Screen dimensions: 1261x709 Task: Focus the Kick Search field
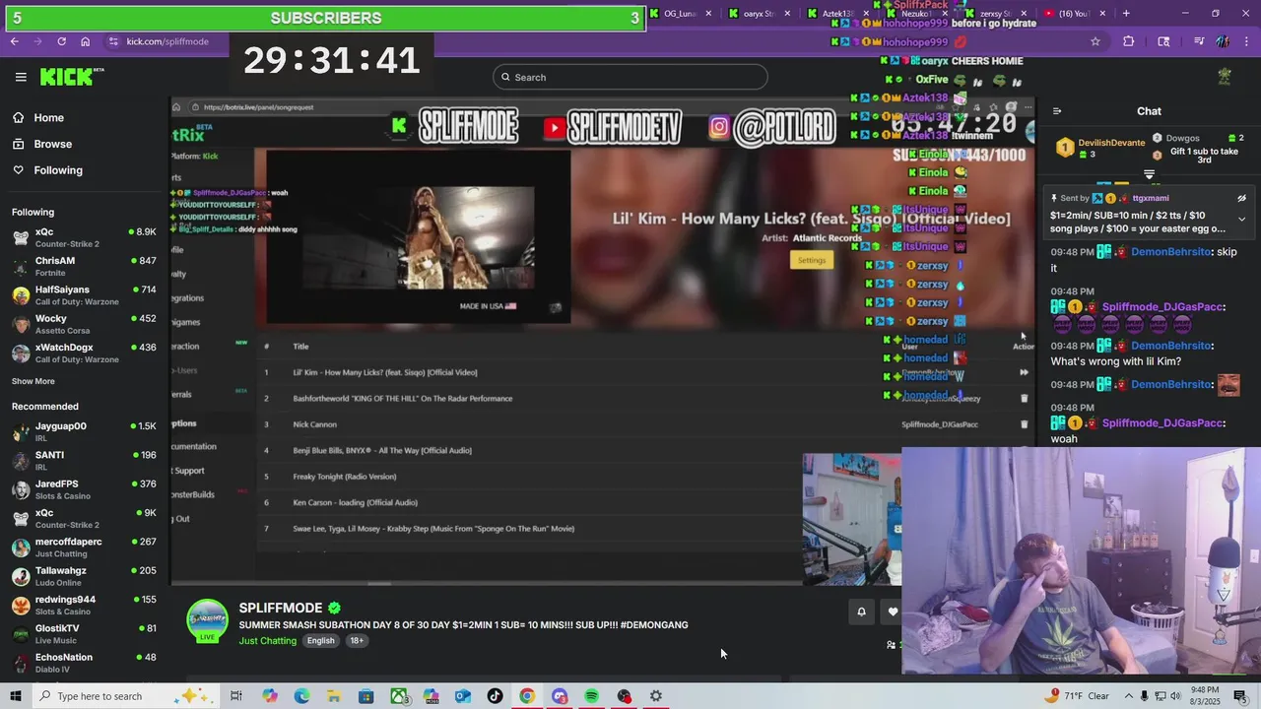point(630,77)
